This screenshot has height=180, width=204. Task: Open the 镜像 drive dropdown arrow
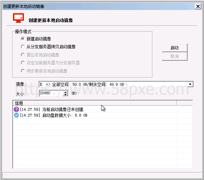pyautogui.click(x=190, y=84)
